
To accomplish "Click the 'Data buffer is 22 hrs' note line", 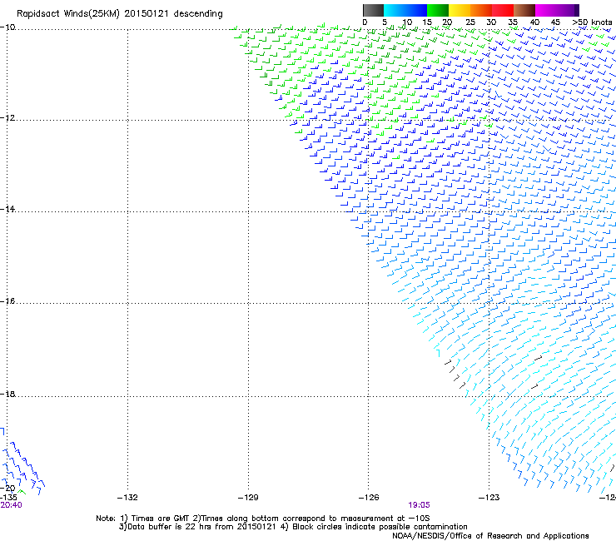I will point(293,527).
